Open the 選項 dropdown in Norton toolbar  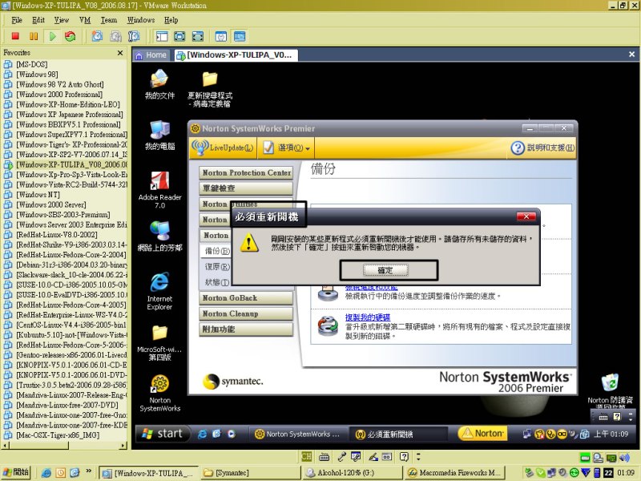(287, 148)
